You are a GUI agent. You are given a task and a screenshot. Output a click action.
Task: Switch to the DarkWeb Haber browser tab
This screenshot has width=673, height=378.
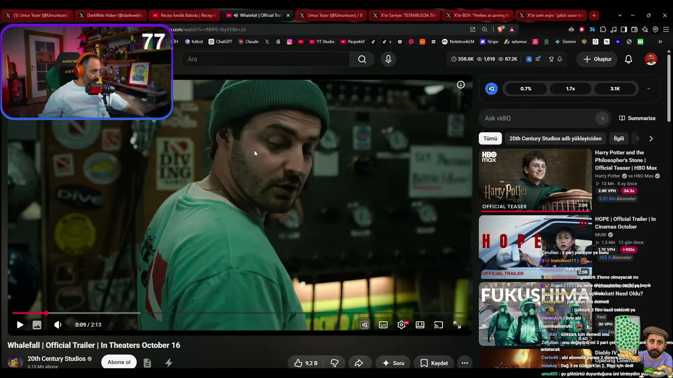click(110, 15)
